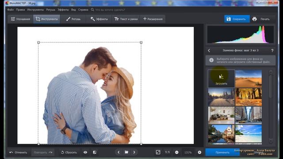Open the Правка menu
This screenshot has height=159, width=283.
20,10
